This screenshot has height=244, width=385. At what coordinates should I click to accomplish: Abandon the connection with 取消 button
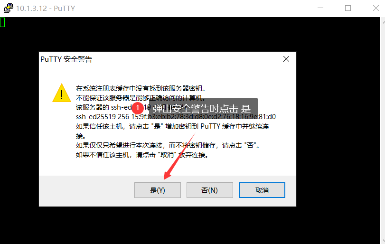(x=262, y=190)
